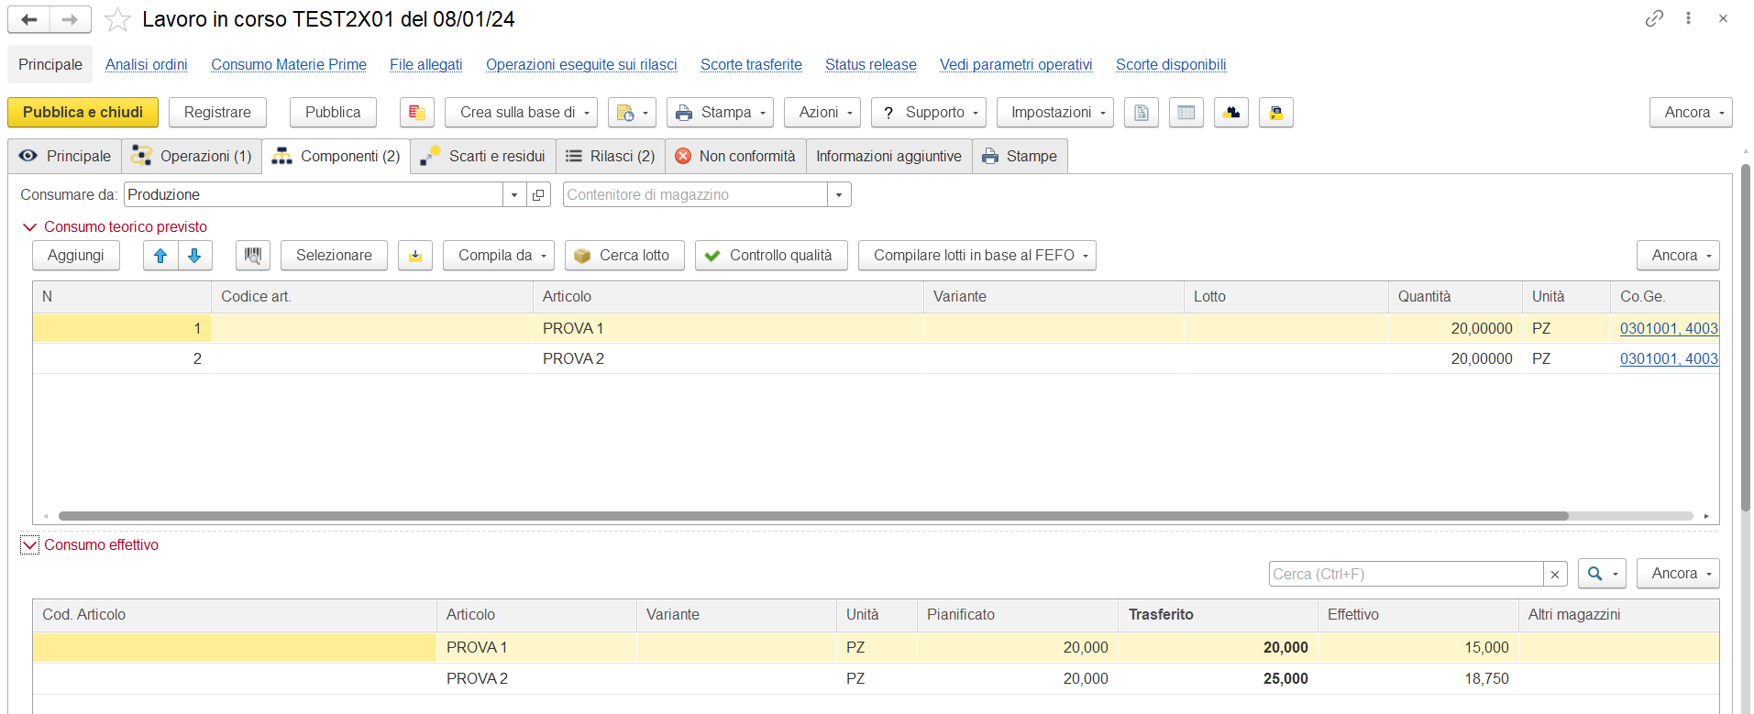Open Compilare lotti in base al FEFO dropdown
This screenshot has width=1754, height=714.
[977, 256]
